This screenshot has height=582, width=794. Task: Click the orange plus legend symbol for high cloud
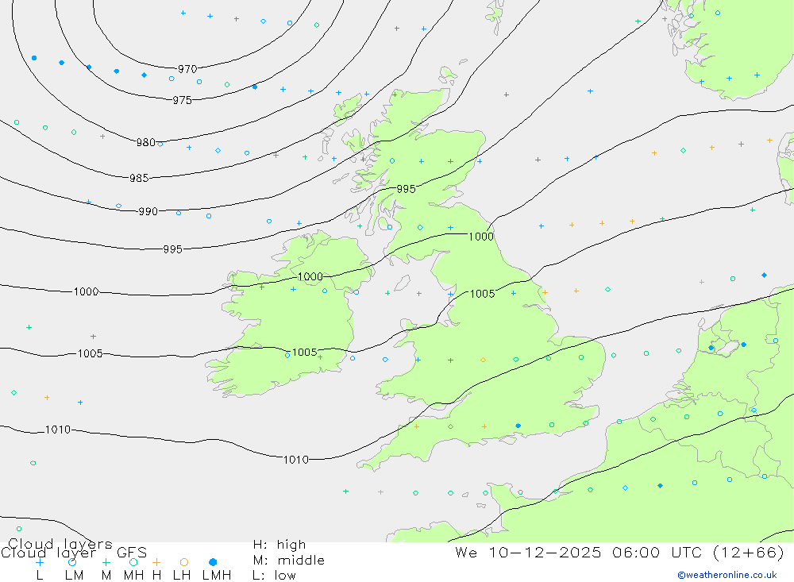pyautogui.click(x=156, y=562)
